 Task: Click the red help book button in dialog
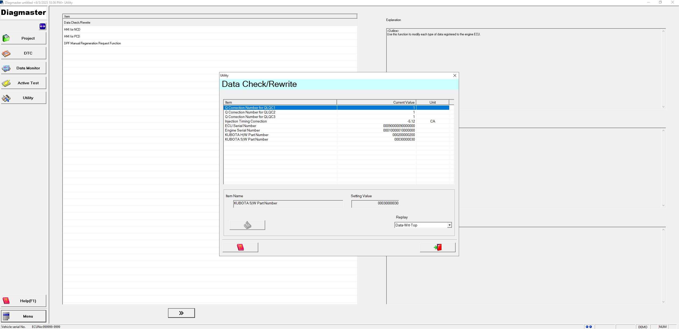240,247
